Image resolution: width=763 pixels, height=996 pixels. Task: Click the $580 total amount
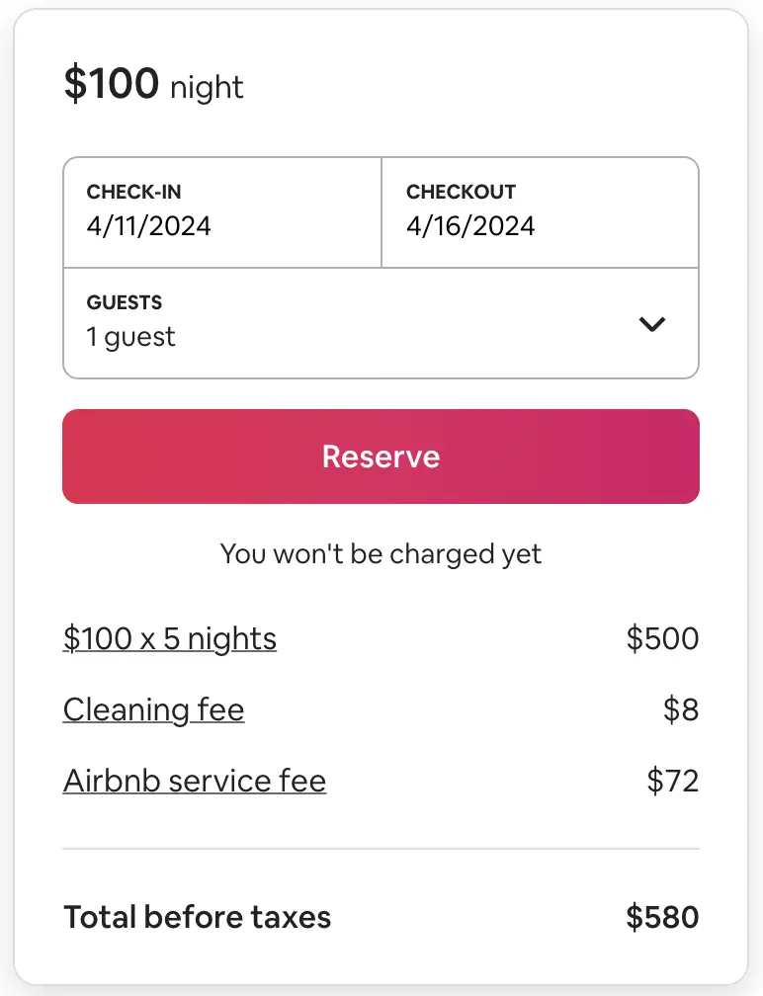point(662,917)
